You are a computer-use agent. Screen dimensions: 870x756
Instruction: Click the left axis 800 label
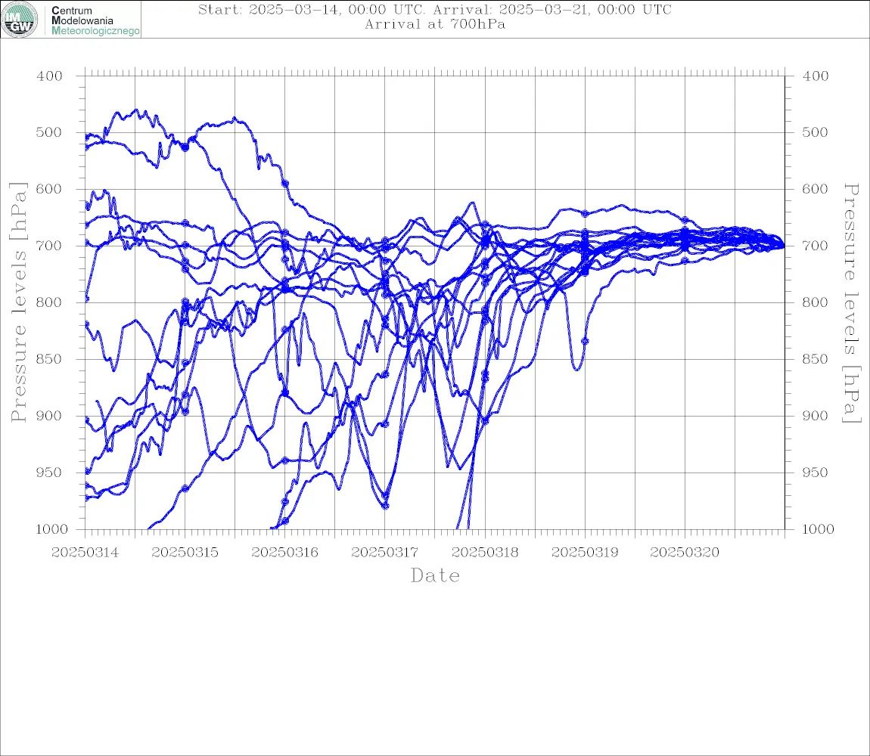click(49, 303)
